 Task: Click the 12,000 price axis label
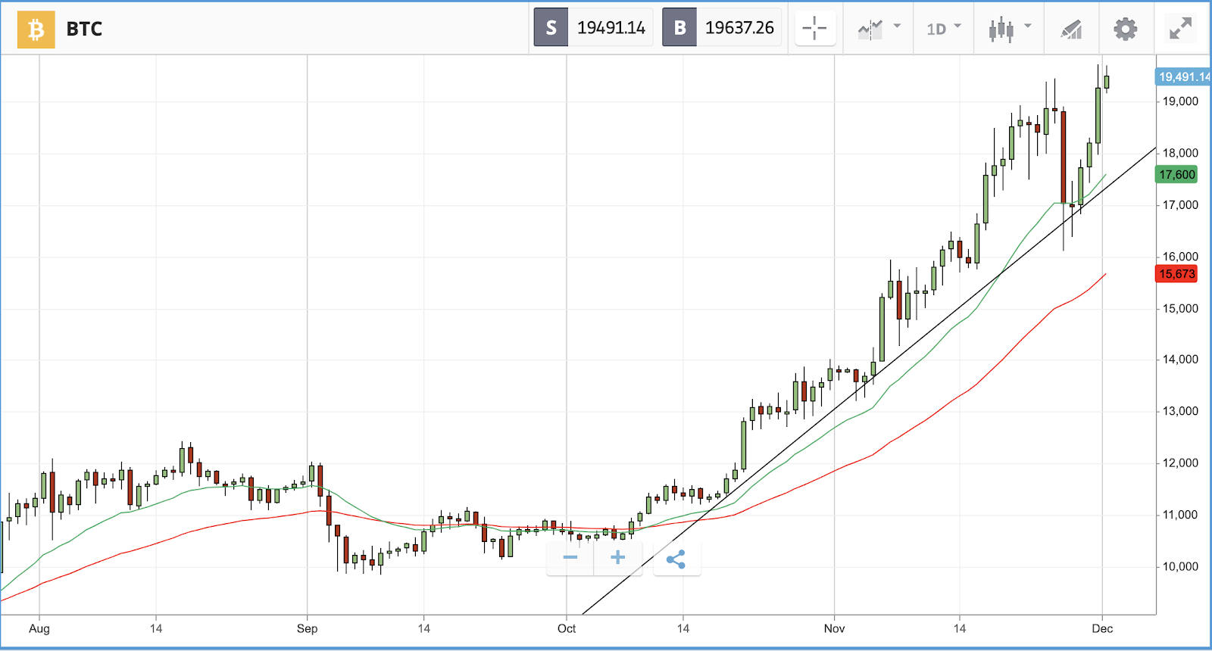pos(1180,463)
